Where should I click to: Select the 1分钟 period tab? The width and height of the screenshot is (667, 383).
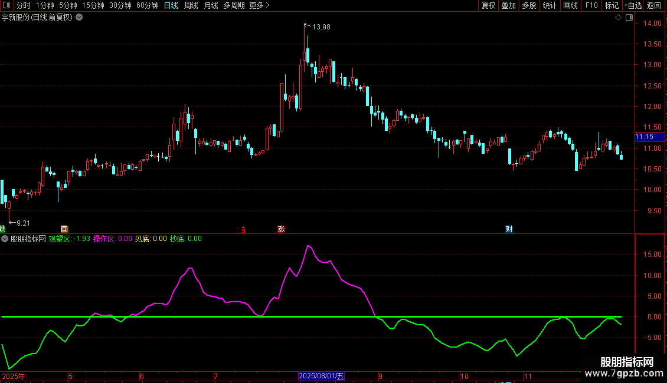tap(45, 5)
